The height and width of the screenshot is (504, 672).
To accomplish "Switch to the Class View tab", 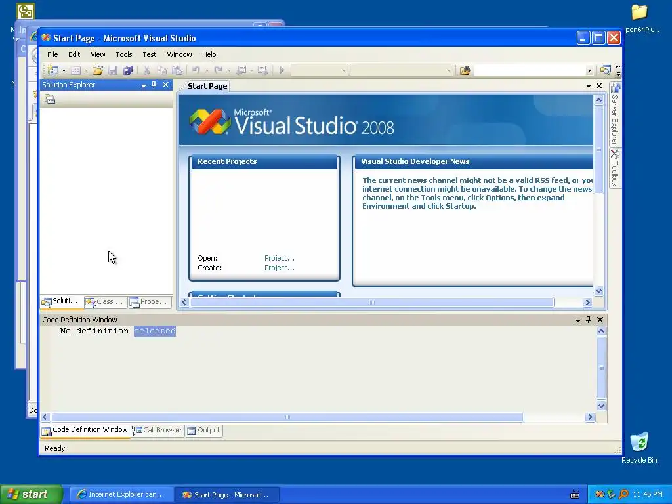I will (x=106, y=302).
